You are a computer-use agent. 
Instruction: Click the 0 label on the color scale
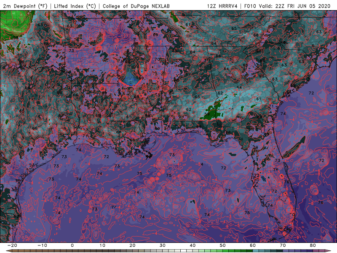(x=72, y=245)
